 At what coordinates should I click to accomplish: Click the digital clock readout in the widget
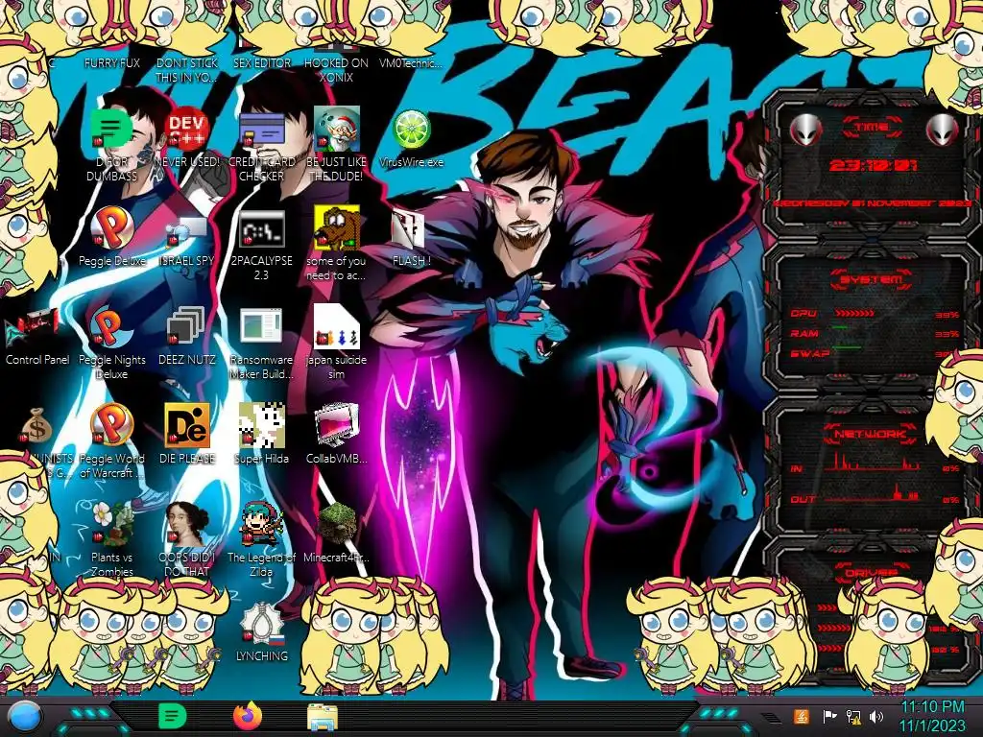pos(873,165)
